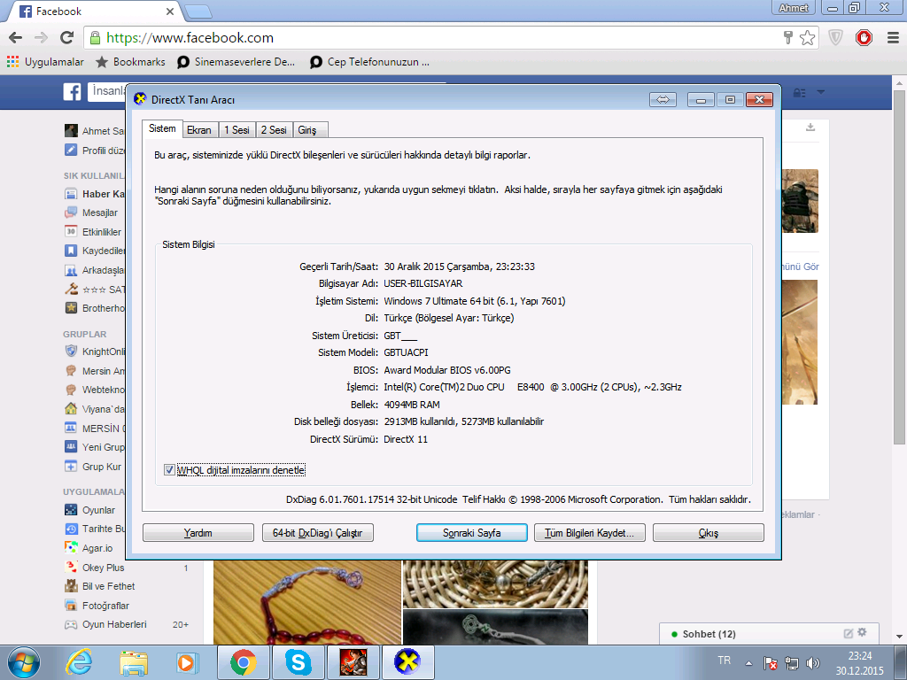The height and width of the screenshot is (680, 907).
Task: Open the Giriş tab in DirectX tool
Action: click(306, 130)
